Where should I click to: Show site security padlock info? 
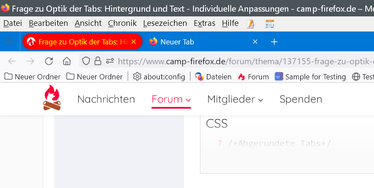point(98,61)
